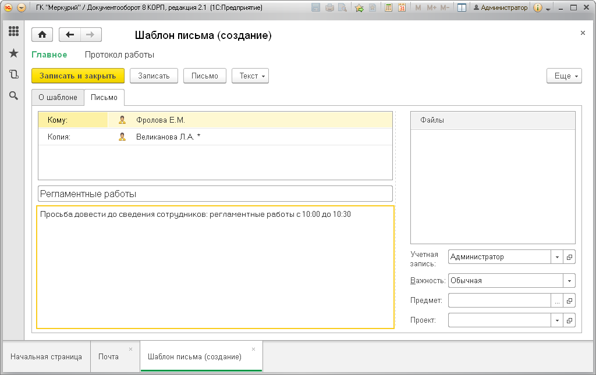The height and width of the screenshot is (375, 596).
Task: Expand the Проект dropdown arrow
Action: tap(557, 320)
